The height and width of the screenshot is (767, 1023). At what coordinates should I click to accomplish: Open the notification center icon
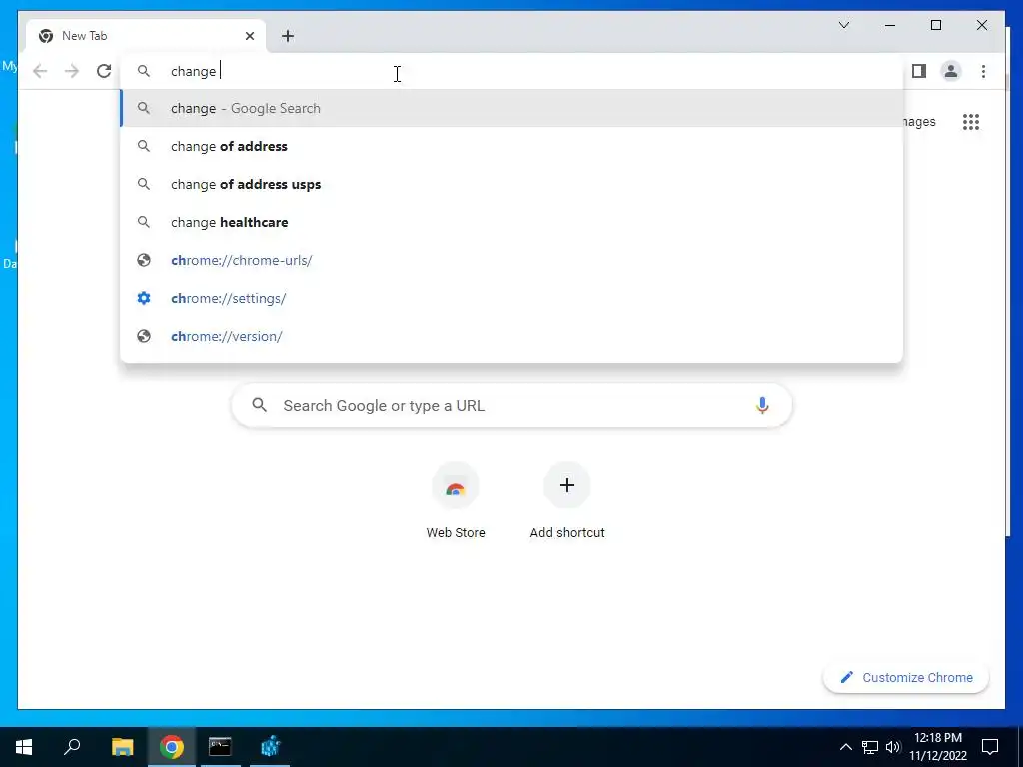coord(990,747)
